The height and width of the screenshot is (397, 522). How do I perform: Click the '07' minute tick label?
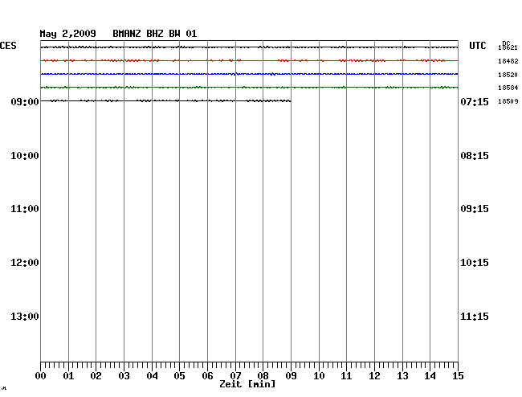click(235, 376)
